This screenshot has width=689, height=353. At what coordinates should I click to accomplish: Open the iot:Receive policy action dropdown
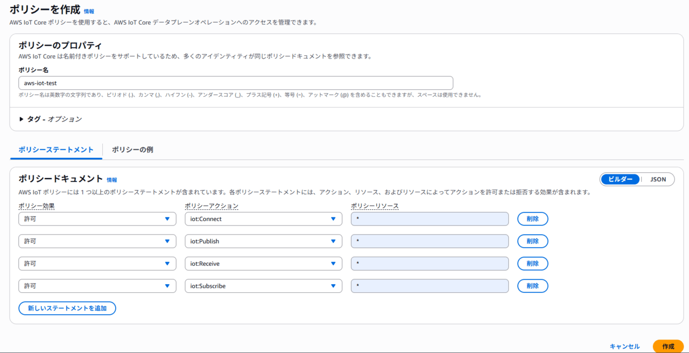click(263, 264)
